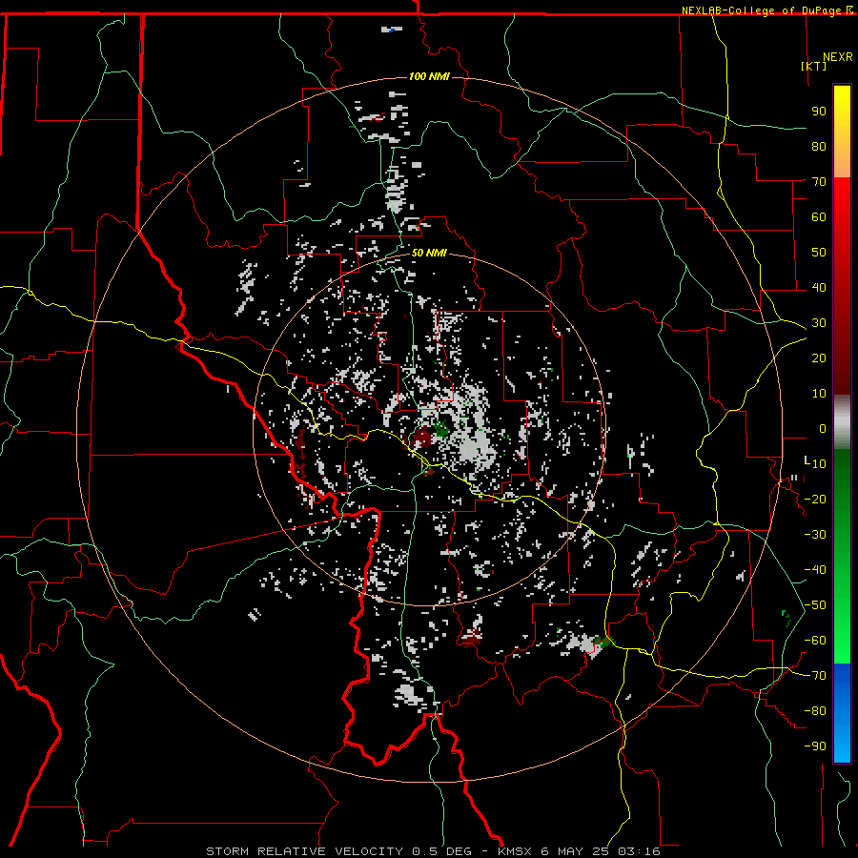
Task: Click the 90 value on velocity scale
Action: point(819,112)
